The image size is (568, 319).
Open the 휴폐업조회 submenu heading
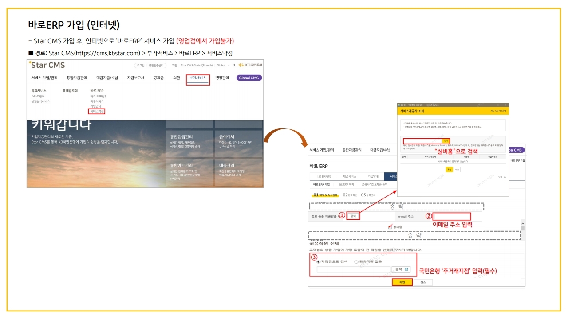[70, 91]
